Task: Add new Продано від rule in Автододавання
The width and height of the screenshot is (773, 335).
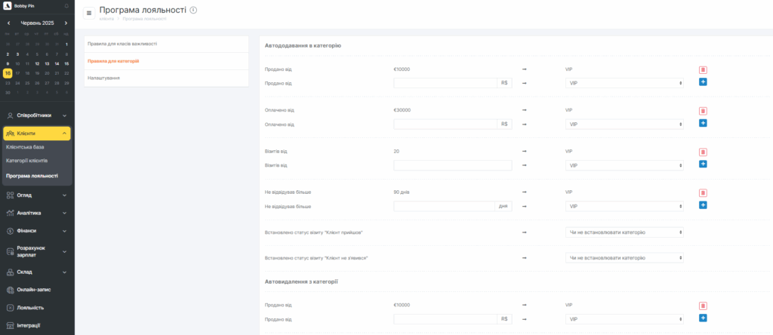Action: click(x=703, y=81)
